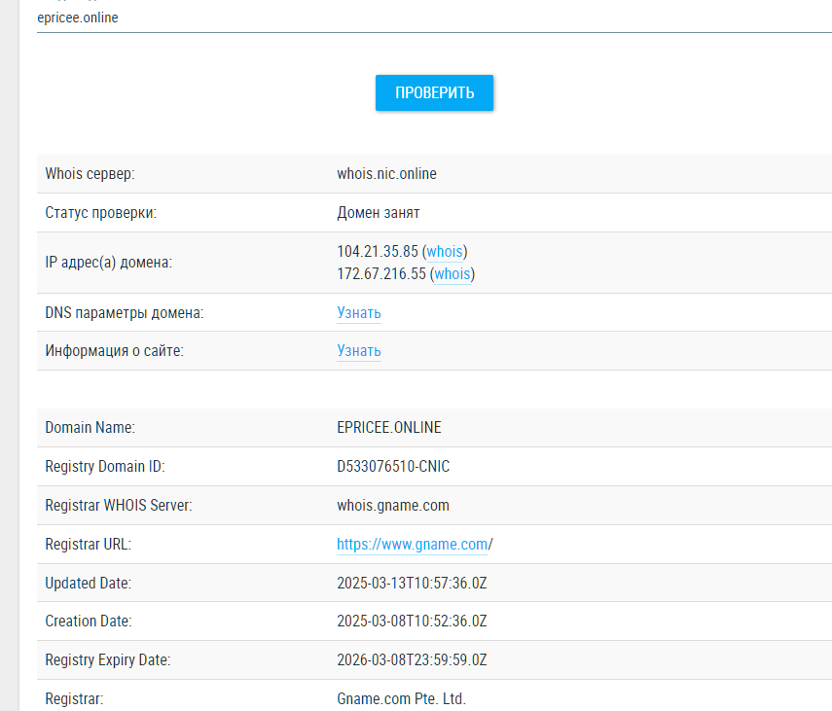
Task: Open the https://www.gname.com registrar URL link
Action: pos(412,545)
